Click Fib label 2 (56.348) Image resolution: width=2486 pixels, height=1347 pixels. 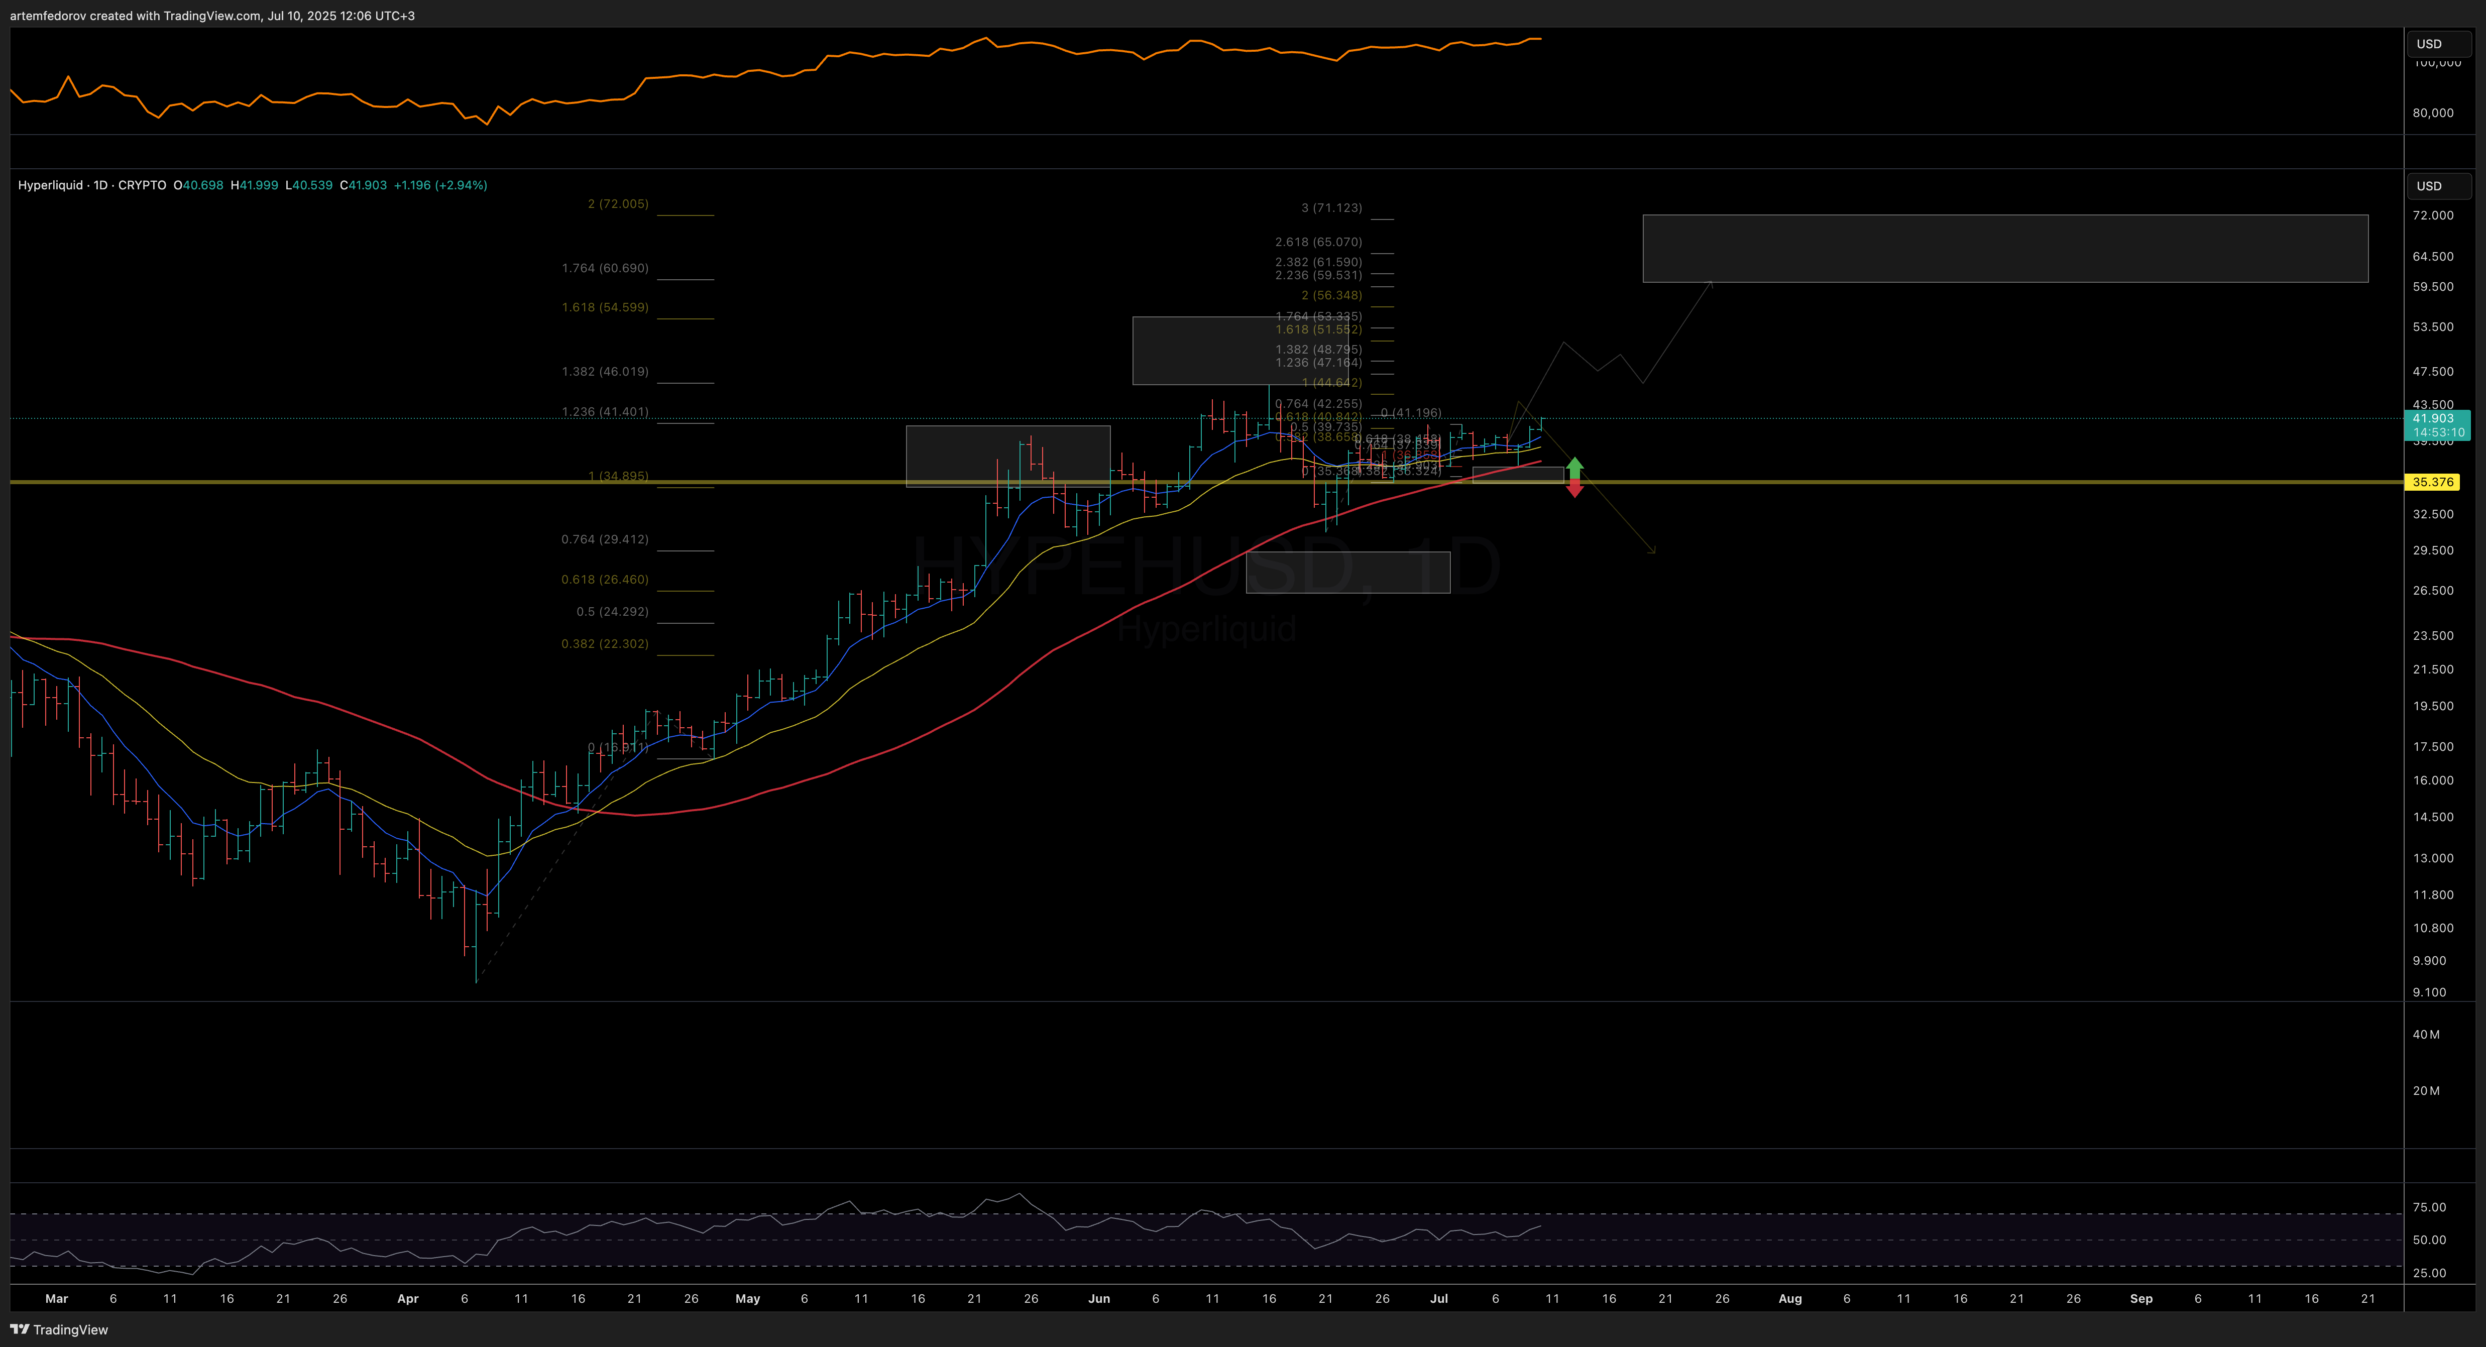coord(1332,295)
